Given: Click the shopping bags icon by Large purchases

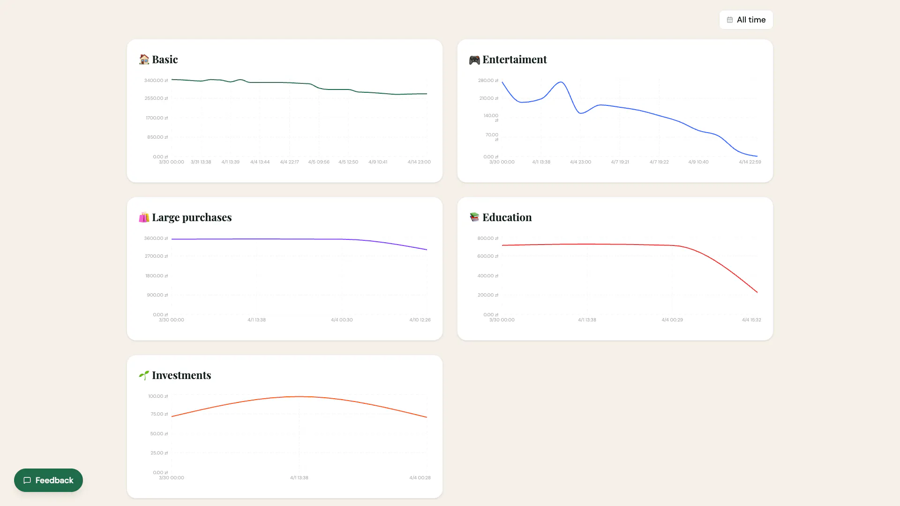Looking at the screenshot, I should point(144,217).
